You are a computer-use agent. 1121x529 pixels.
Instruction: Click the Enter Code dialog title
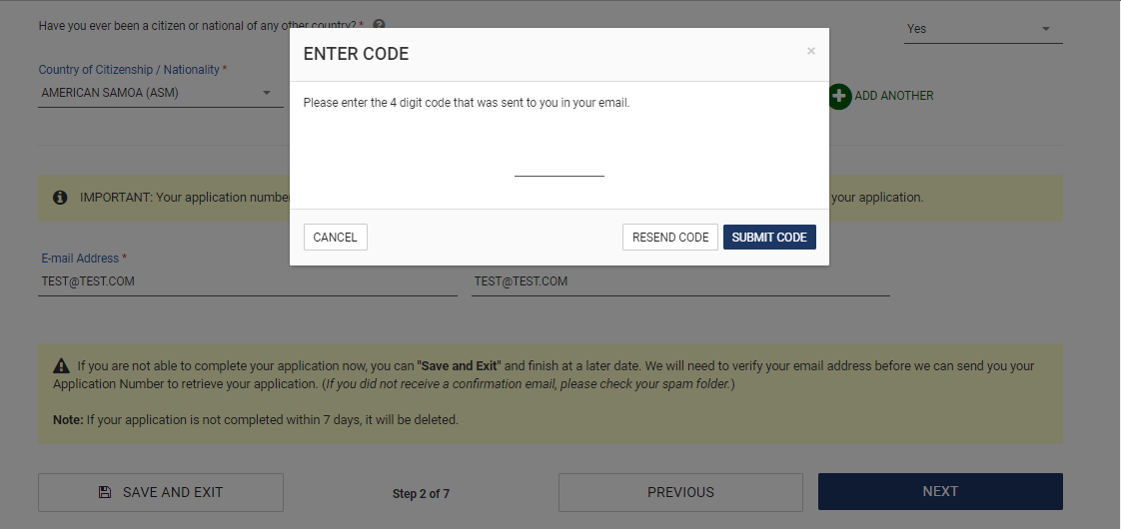click(x=356, y=55)
